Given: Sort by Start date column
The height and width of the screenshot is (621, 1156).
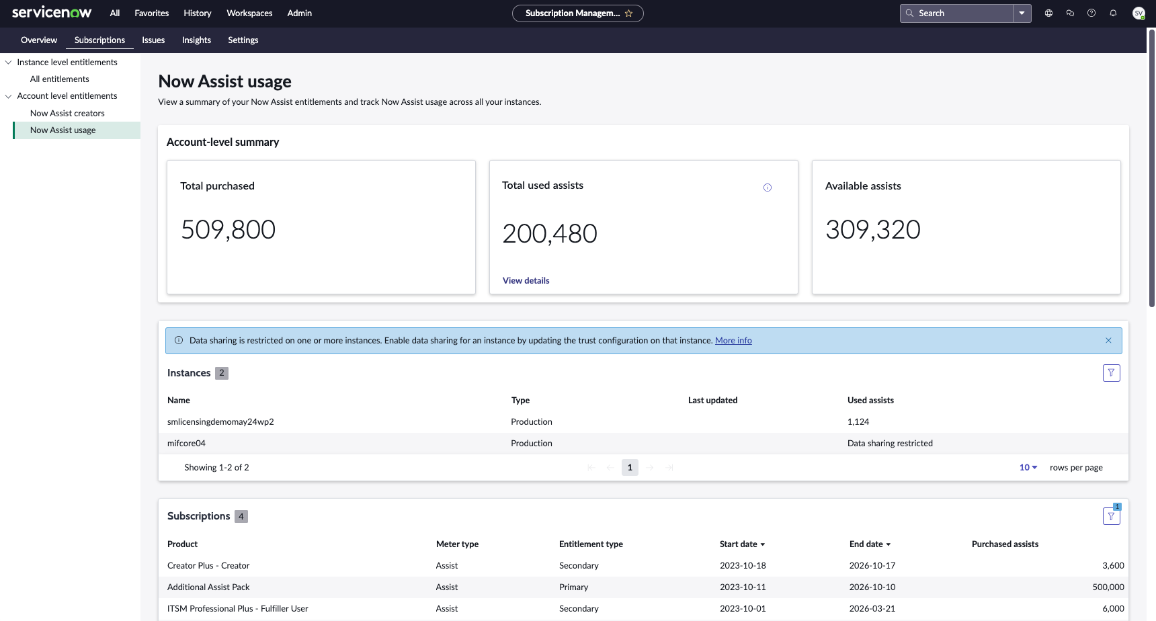Looking at the screenshot, I should 742,544.
